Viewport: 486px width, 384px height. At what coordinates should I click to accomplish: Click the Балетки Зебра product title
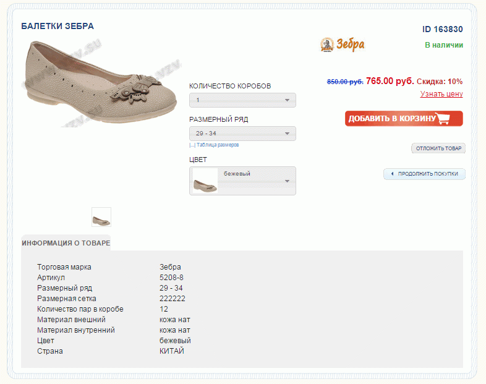tap(58, 26)
